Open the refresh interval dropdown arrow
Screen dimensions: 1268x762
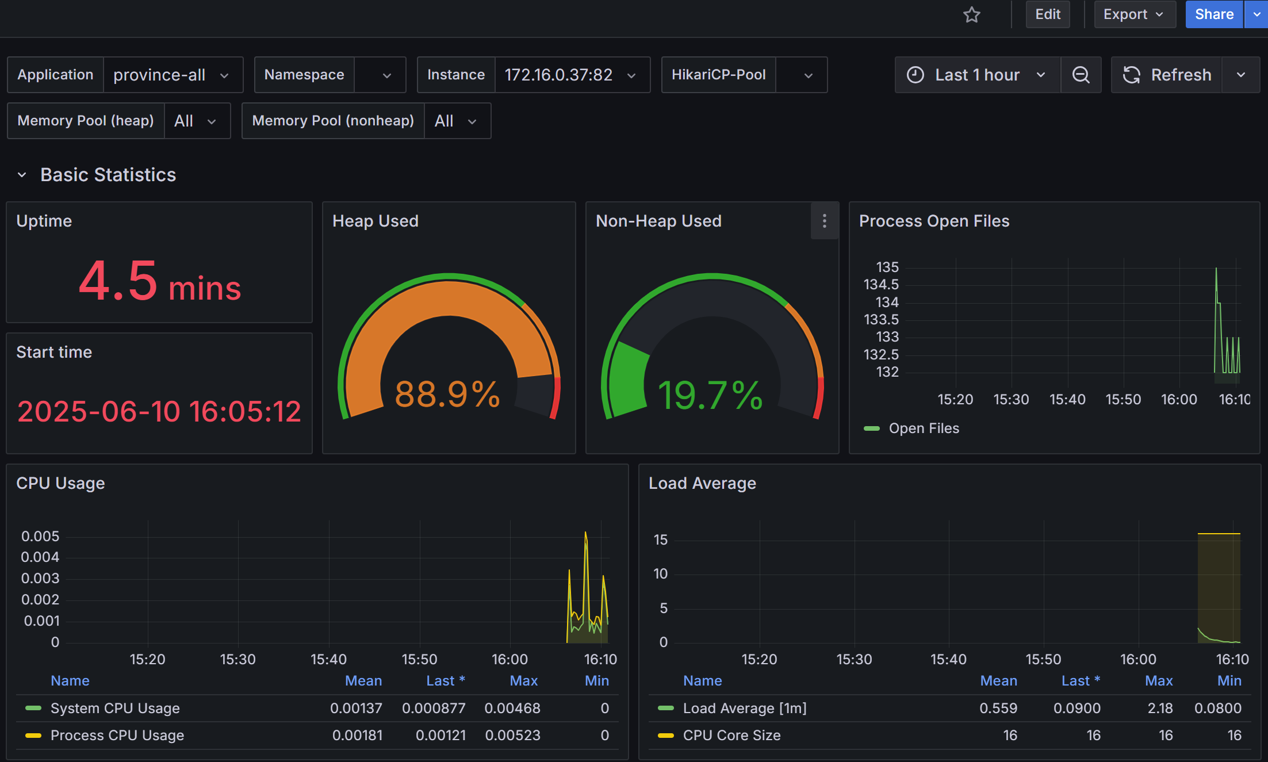pyautogui.click(x=1241, y=75)
